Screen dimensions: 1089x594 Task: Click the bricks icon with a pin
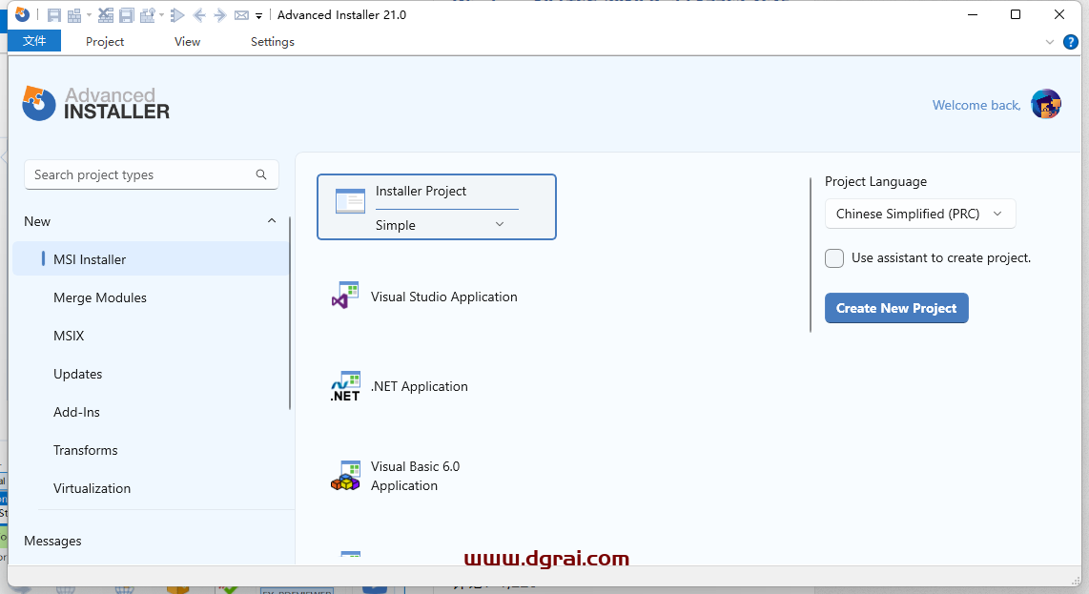tap(148, 15)
